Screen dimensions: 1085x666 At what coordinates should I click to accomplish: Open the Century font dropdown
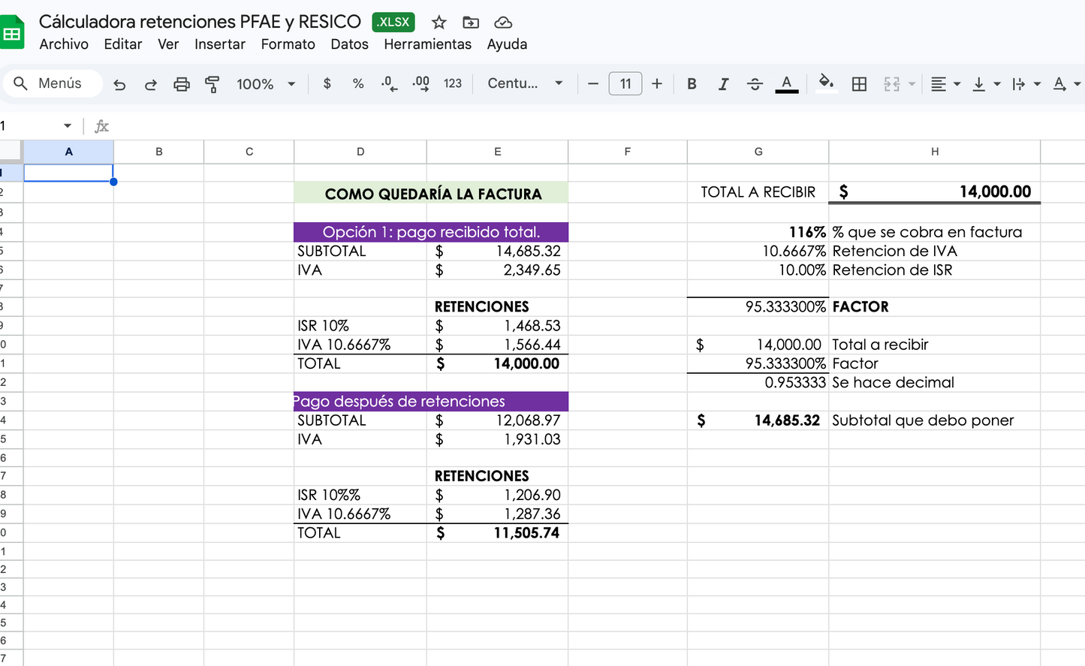pos(525,83)
